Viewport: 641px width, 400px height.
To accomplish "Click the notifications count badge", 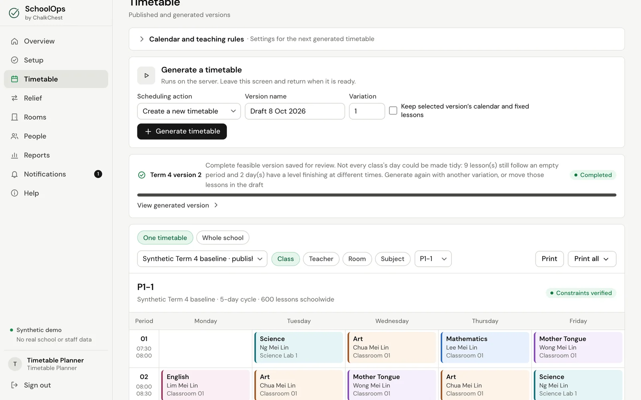I will [x=98, y=174].
